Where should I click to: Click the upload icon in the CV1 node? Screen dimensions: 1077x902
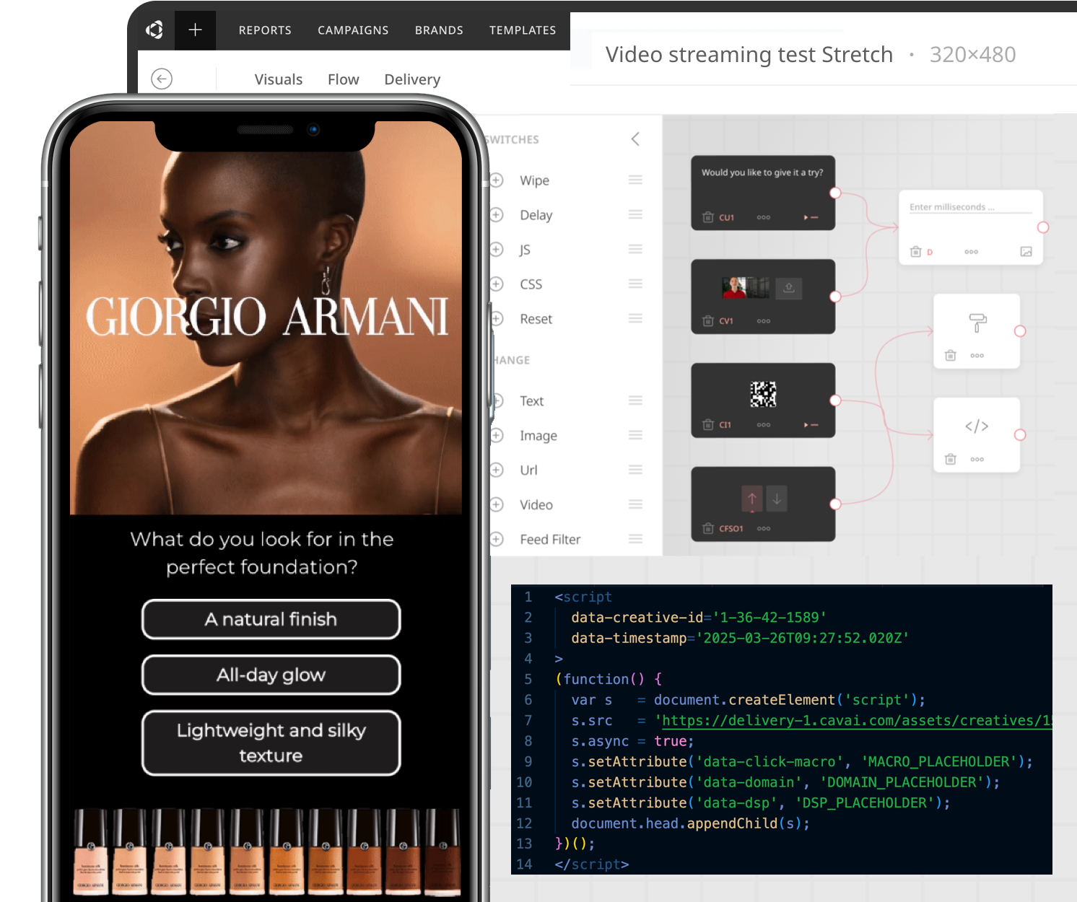(x=789, y=288)
